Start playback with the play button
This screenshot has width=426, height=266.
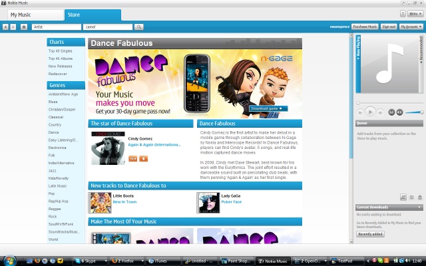370,112
